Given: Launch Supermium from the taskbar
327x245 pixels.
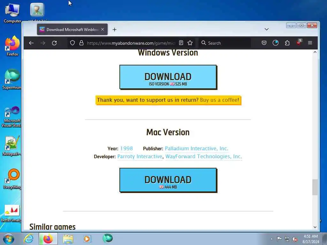Looking at the screenshot, I should pos(107,238).
